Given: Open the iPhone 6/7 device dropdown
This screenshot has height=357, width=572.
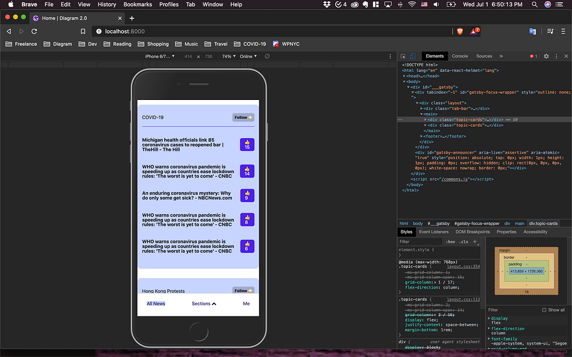Looking at the screenshot, I should point(161,57).
